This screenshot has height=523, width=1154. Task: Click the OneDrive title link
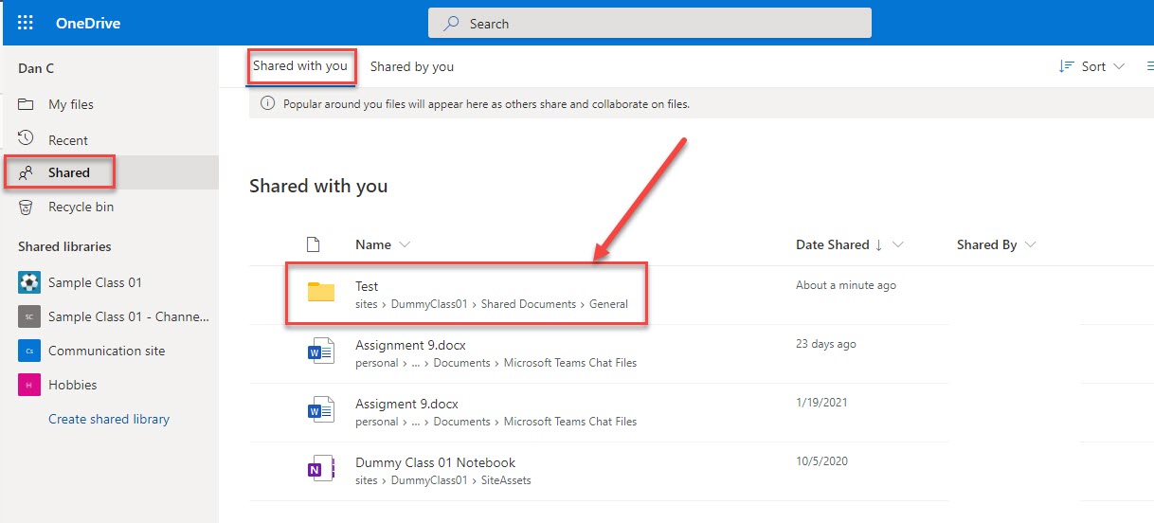point(88,24)
